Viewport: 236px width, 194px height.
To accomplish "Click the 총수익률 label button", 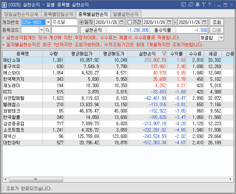I will tap(163, 30).
